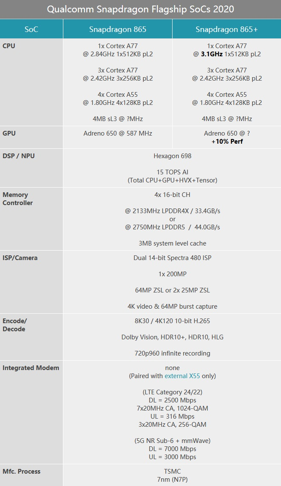Click the bold 3.1GHz text
281x486 pixels.
point(212,54)
